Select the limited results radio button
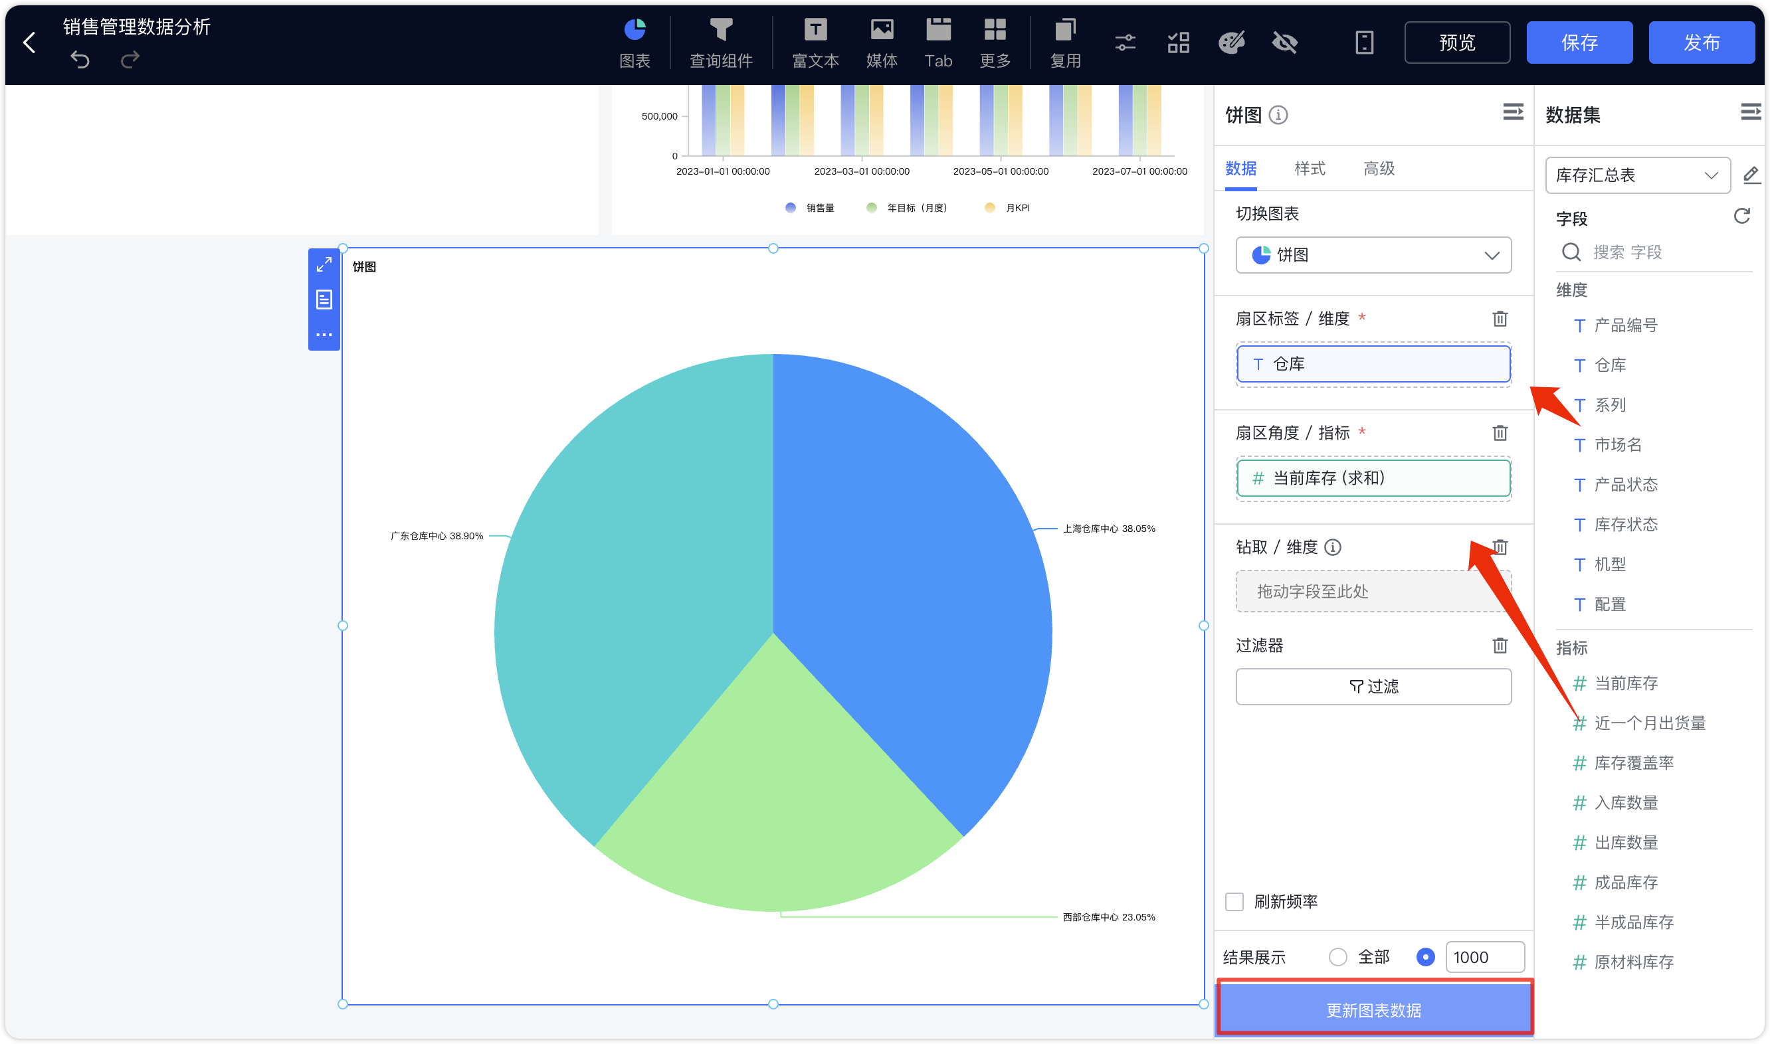 pos(1425,958)
